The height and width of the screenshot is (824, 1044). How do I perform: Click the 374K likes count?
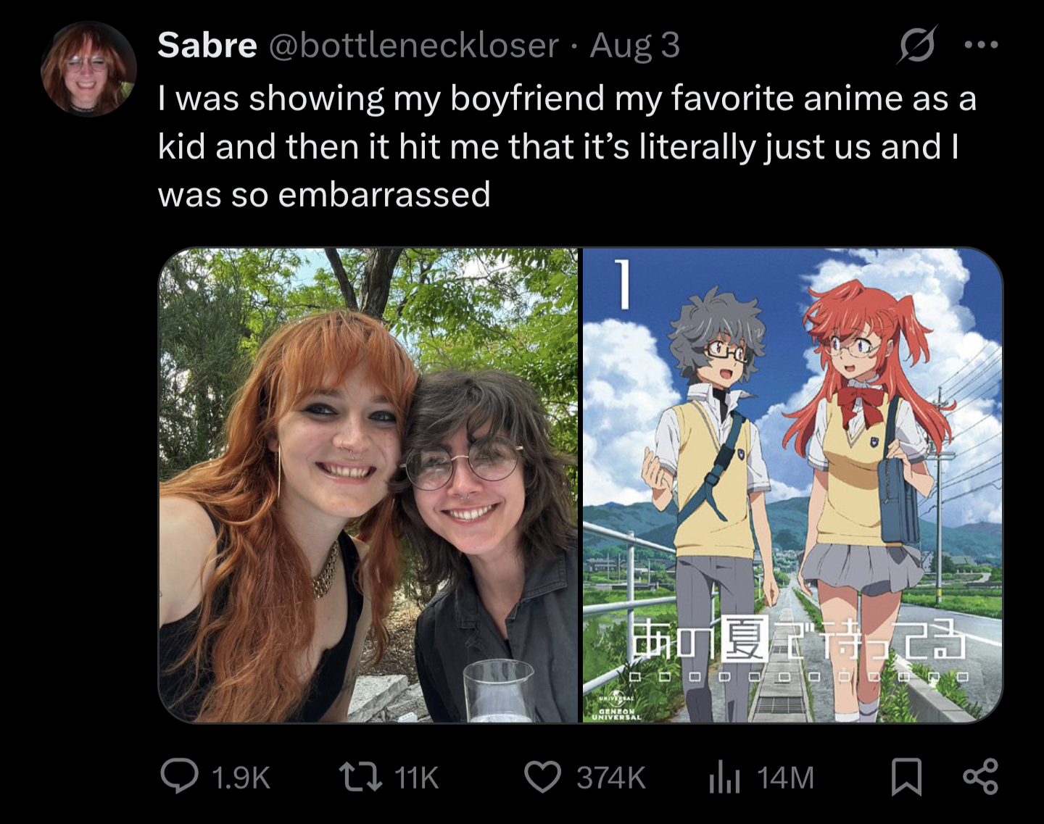[x=610, y=778]
